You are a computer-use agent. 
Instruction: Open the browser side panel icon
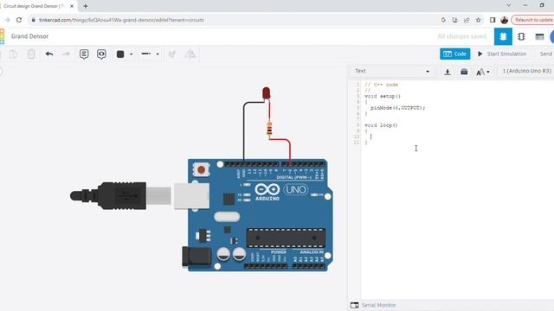(x=493, y=20)
